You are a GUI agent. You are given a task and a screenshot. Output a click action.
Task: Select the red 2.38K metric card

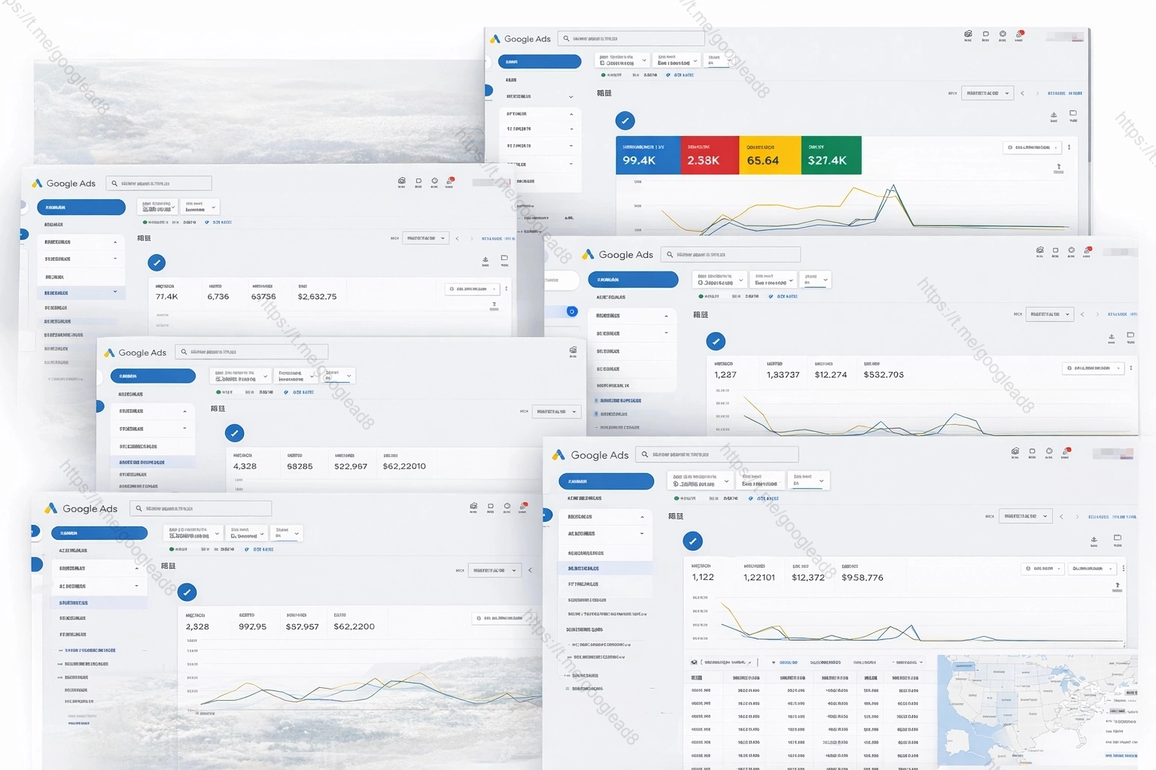[x=710, y=155]
